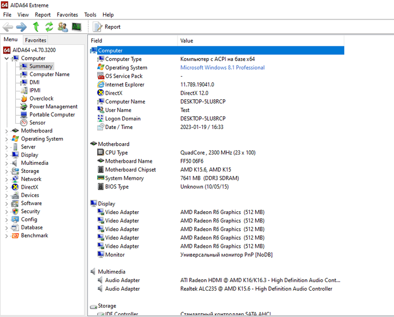Open the Overclock flame icon item
The image size is (394, 317).
[24, 99]
